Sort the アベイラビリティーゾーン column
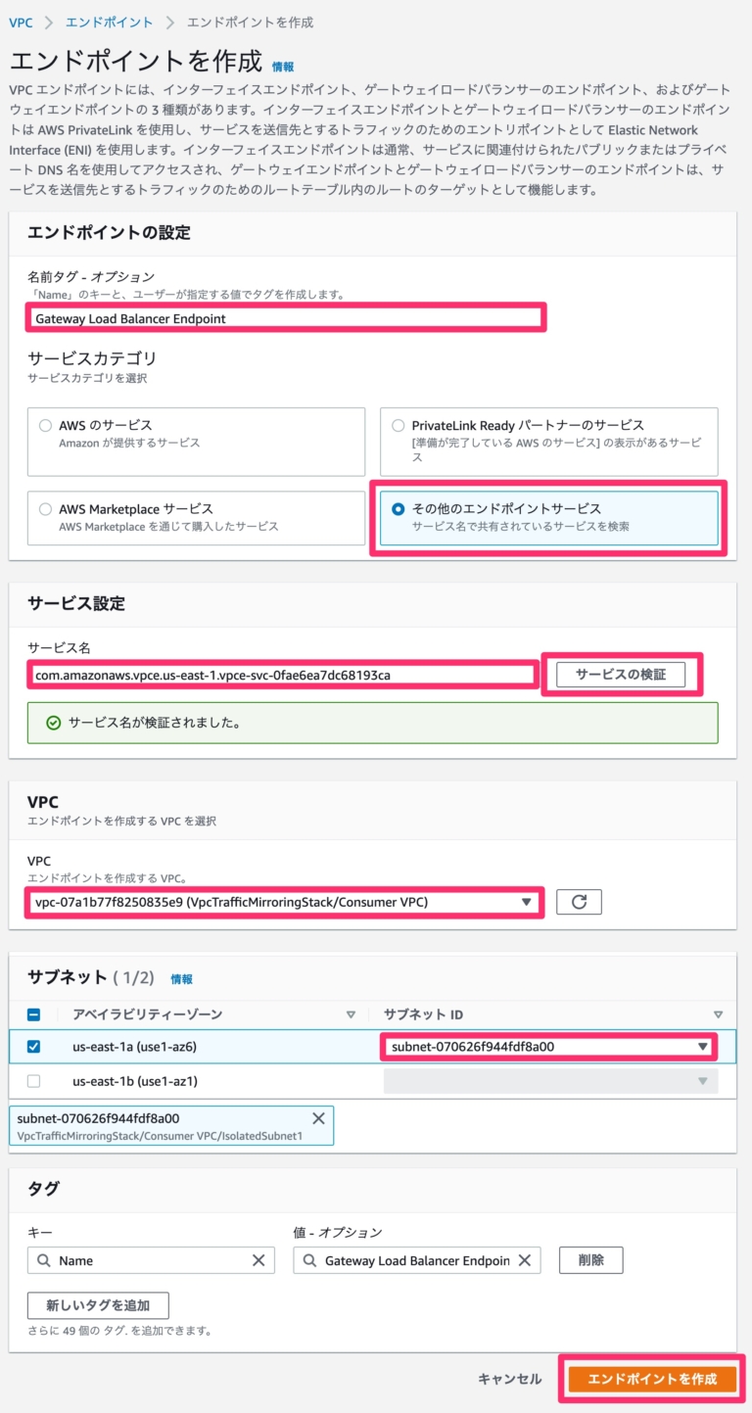The width and height of the screenshot is (752, 1413). coord(351,1014)
